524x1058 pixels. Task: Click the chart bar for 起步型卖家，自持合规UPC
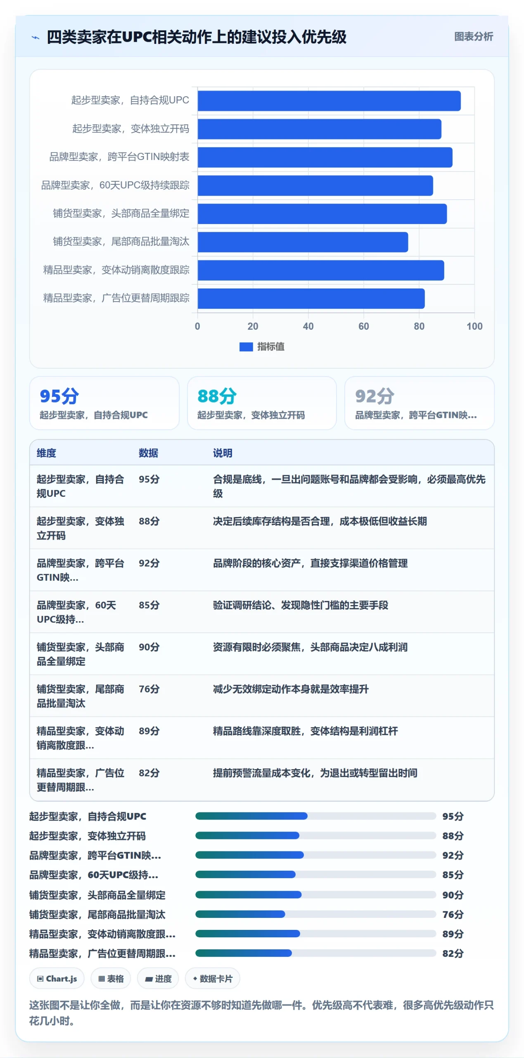coord(329,101)
